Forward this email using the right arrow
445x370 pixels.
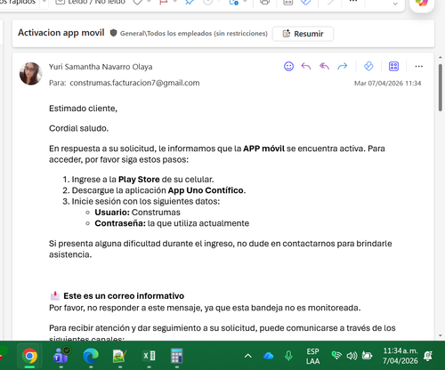coord(343,66)
